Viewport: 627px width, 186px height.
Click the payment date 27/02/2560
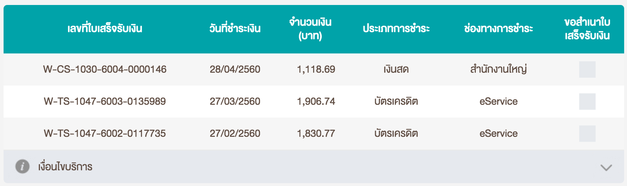coord(235,133)
